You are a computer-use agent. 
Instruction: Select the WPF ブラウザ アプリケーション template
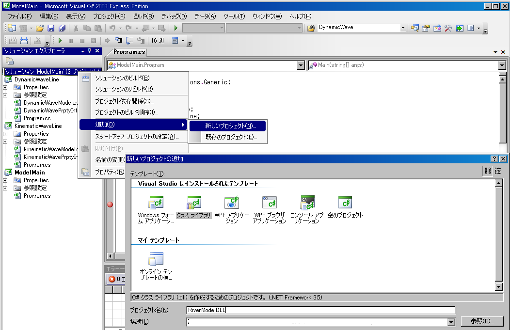click(270, 203)
